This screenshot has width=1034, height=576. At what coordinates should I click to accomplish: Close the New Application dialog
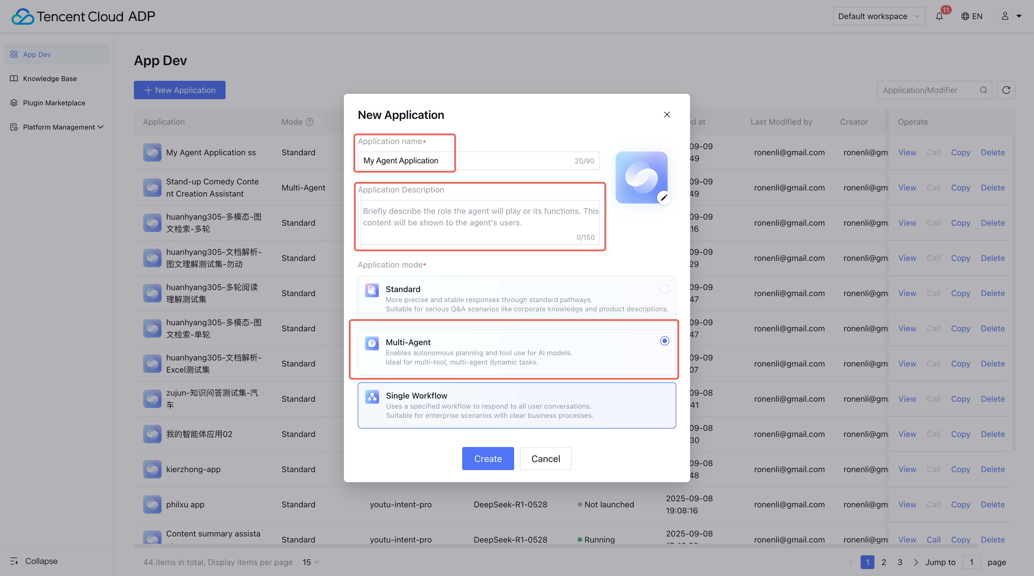pyautogui.click(x=667, y=115)
